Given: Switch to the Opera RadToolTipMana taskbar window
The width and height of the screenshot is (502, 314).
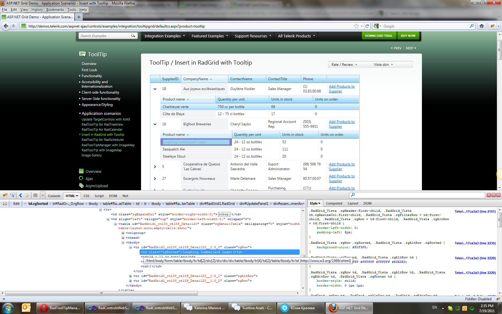Looking at the screenshot, I should click(x=60, y=308).
